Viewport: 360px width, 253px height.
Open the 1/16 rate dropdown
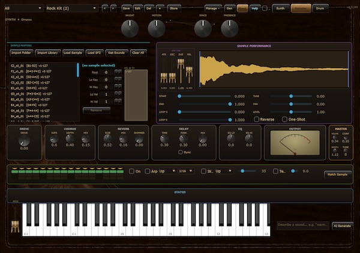pyautogui.click(x=186, y=171)
